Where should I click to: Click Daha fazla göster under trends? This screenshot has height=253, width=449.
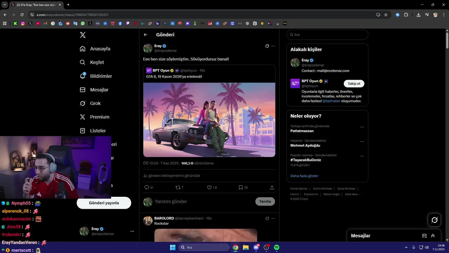304,176
